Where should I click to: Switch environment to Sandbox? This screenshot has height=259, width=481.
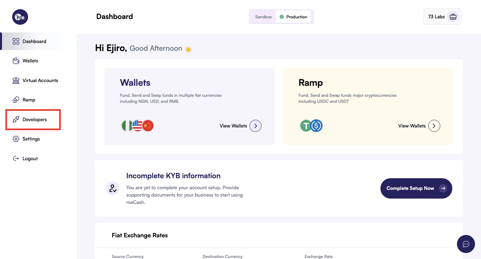263,17
